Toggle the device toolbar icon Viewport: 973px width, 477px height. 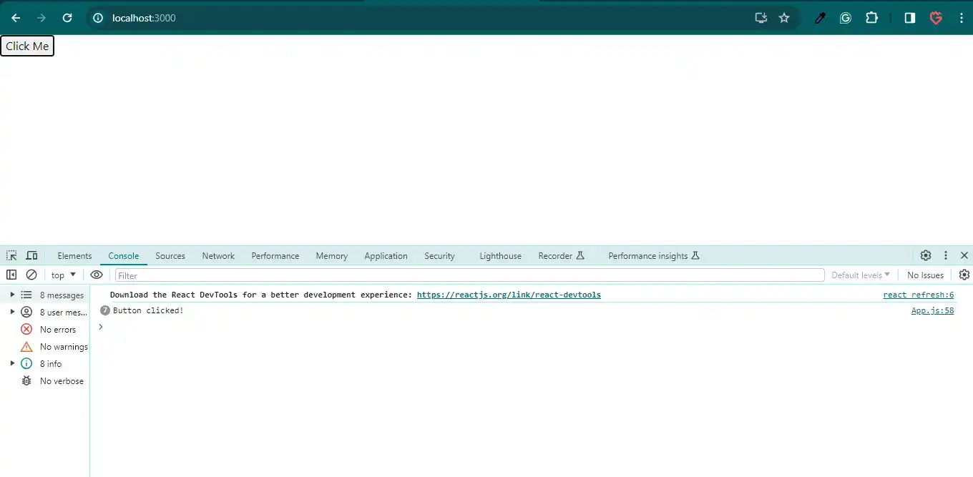[31, 255]
